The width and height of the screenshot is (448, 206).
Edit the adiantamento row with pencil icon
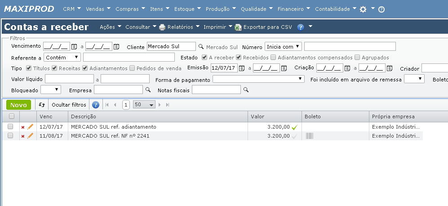[30, 127]
